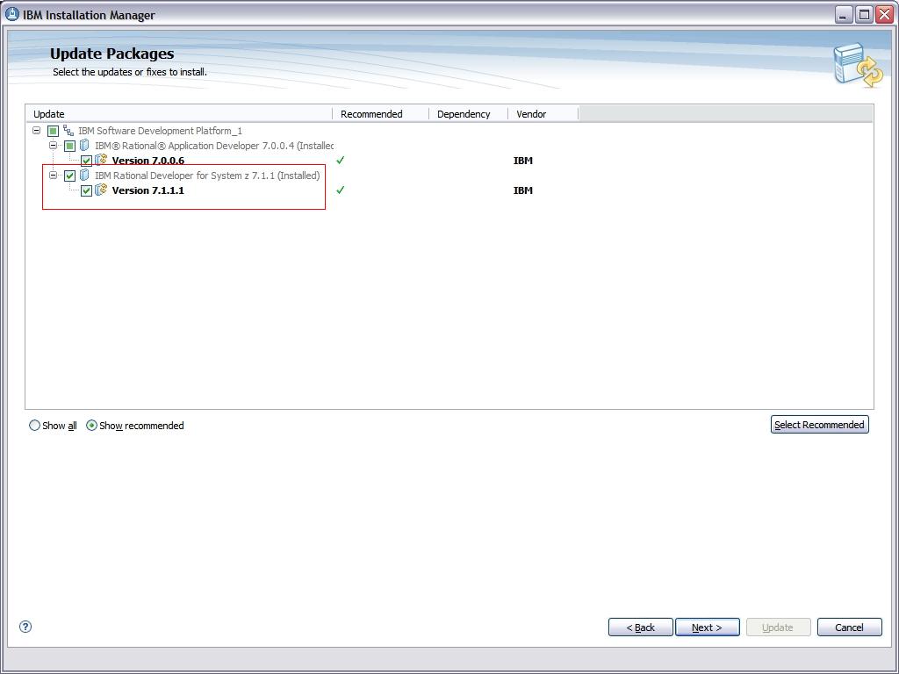This screenshot has width=899, height=674.
Task: Close the Installation Manager window
Action: [884, 14]
